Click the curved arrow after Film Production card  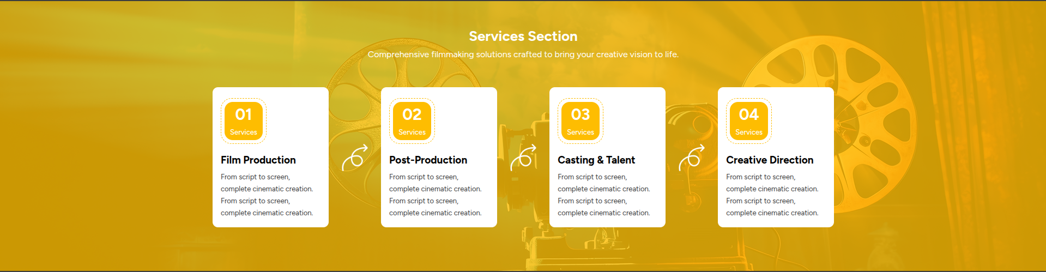354,158
